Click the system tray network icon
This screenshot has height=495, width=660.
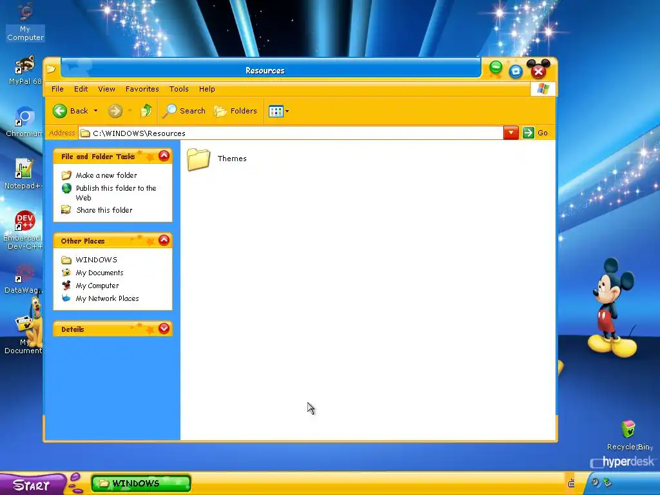(x=607, y=482)
